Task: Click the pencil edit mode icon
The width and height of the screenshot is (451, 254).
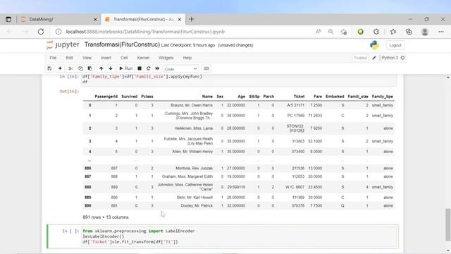Action: pyautogui.click(x=374, y=58)
